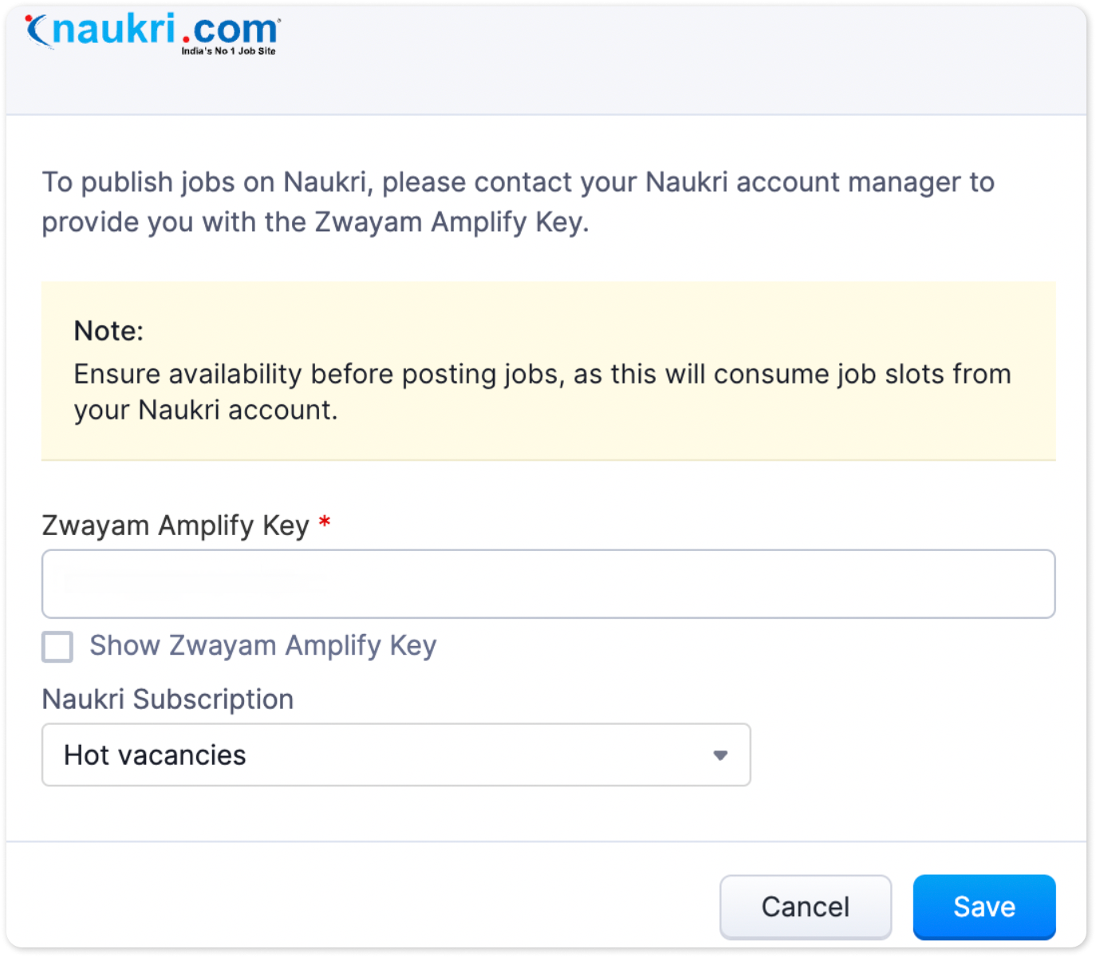Image resolution: width=1096 pixels, height=957 pixels.
Task: Click the "provide you with the Zwayam Amplify Key" line
Action: pos(315,223)
